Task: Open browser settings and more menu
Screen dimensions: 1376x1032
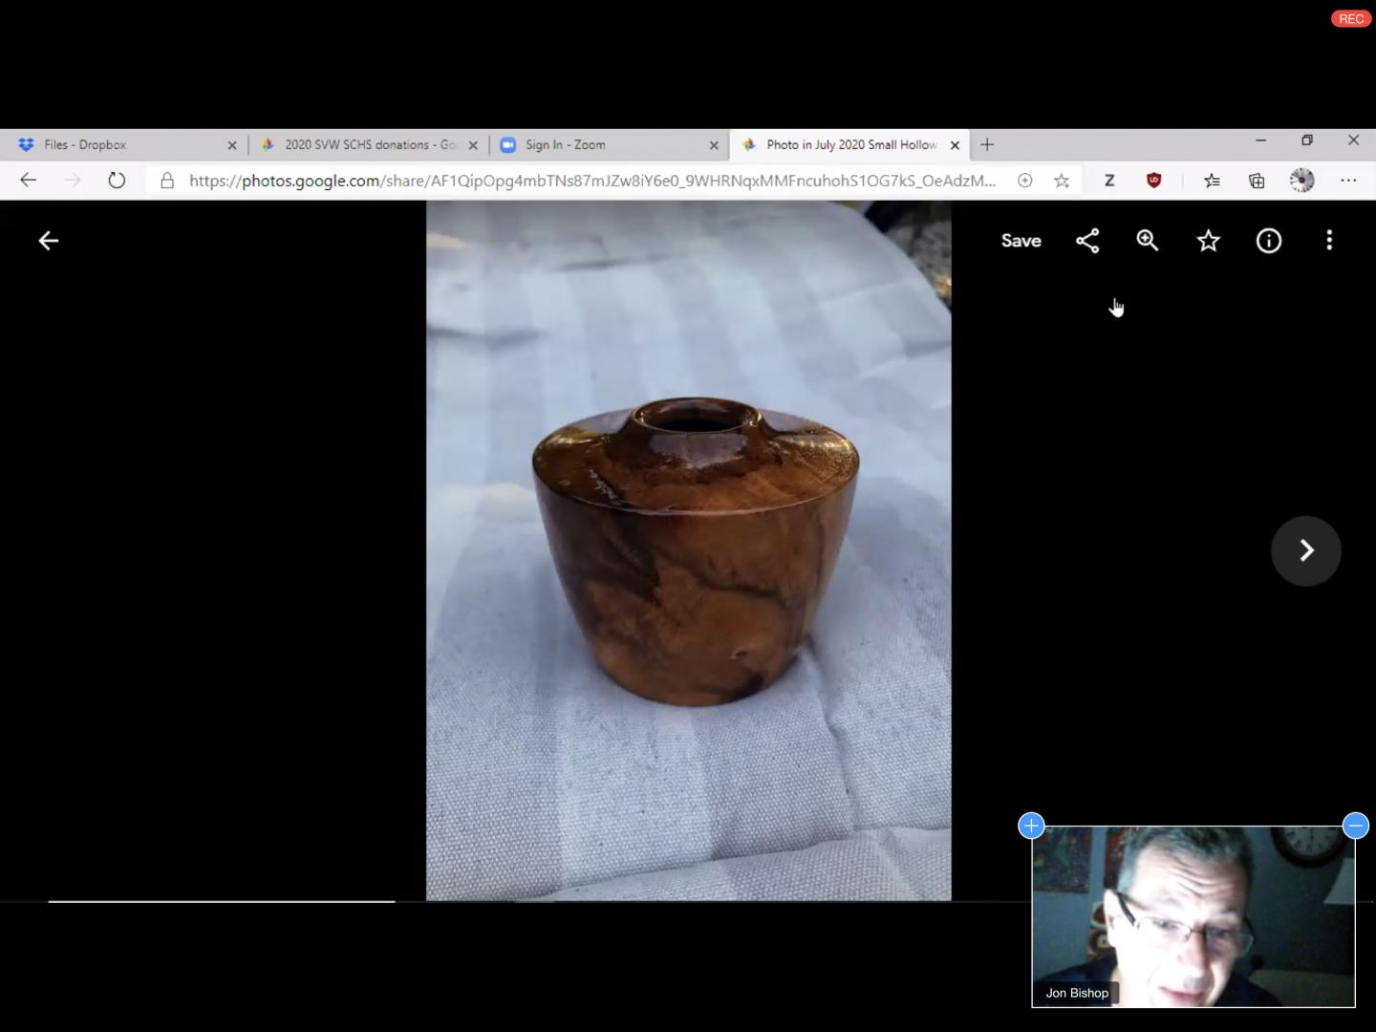Action: pos(1348,181)
